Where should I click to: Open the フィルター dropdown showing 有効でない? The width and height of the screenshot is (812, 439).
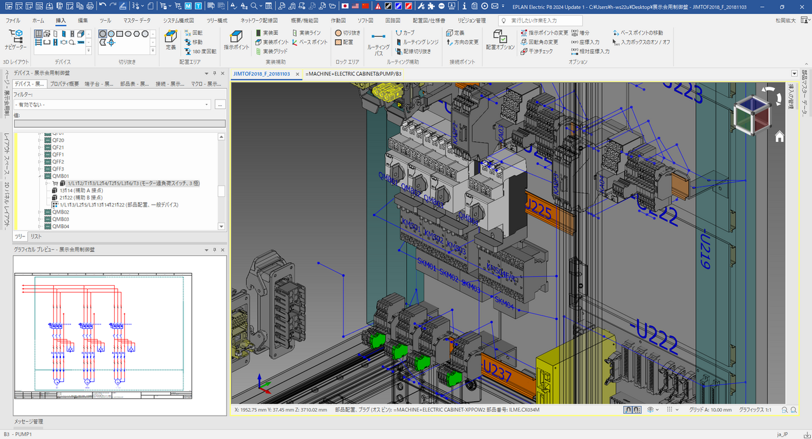click(x=207, y=104)
